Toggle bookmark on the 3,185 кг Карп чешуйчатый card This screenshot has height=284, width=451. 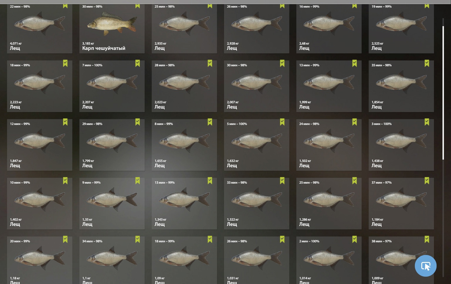tap(138, 6)
